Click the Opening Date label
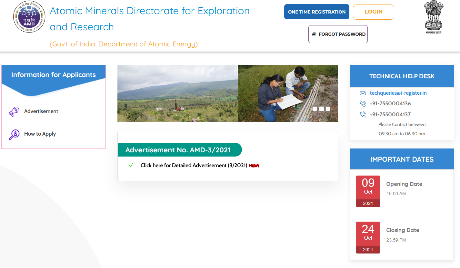The width and height of the screenshot is (460, 268). tap(404, 184)
